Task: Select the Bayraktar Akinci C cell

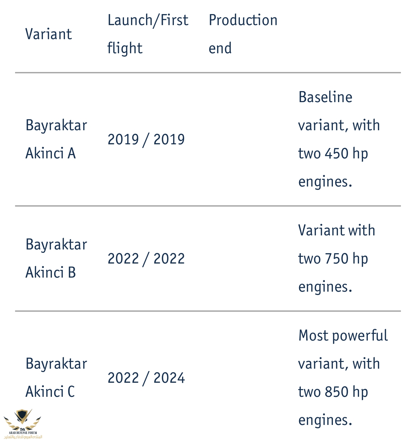Action: [56, 378]
